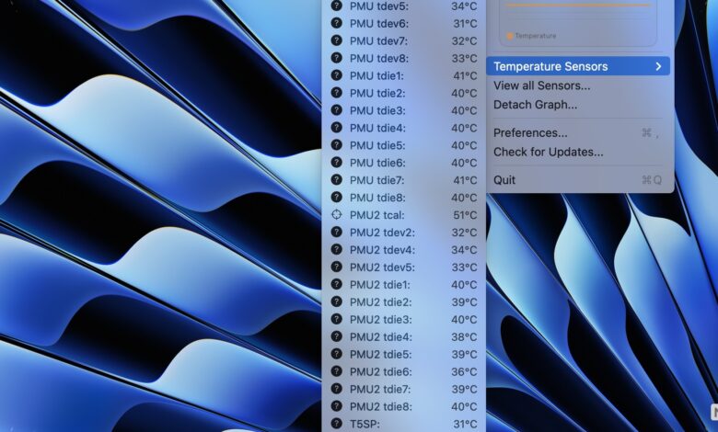Click the question mark icon beside PMU2 tdie3

[337, 319]
